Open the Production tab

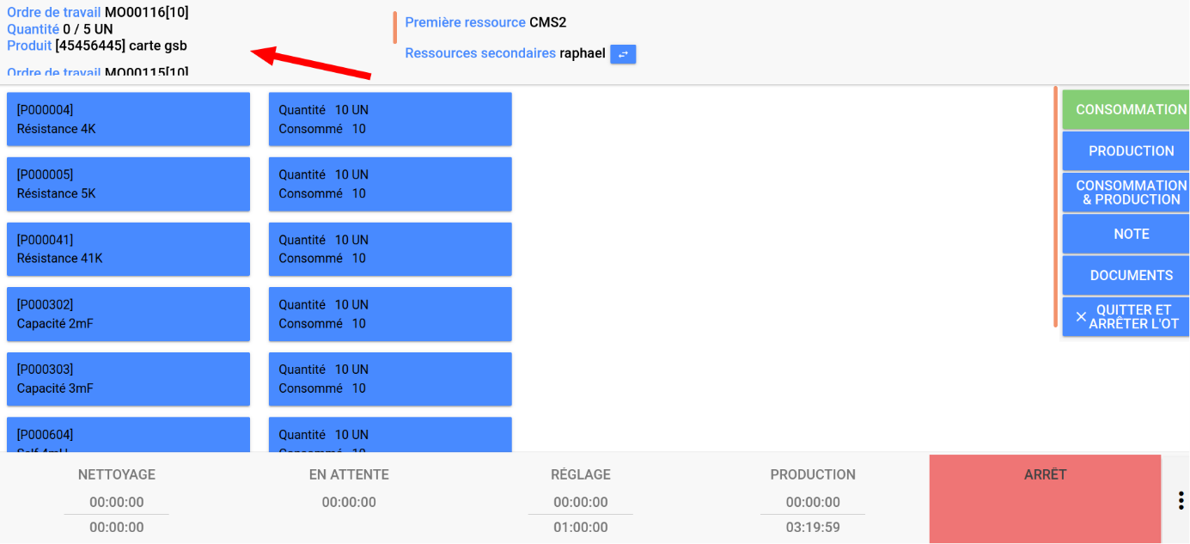coord(1126,151)
